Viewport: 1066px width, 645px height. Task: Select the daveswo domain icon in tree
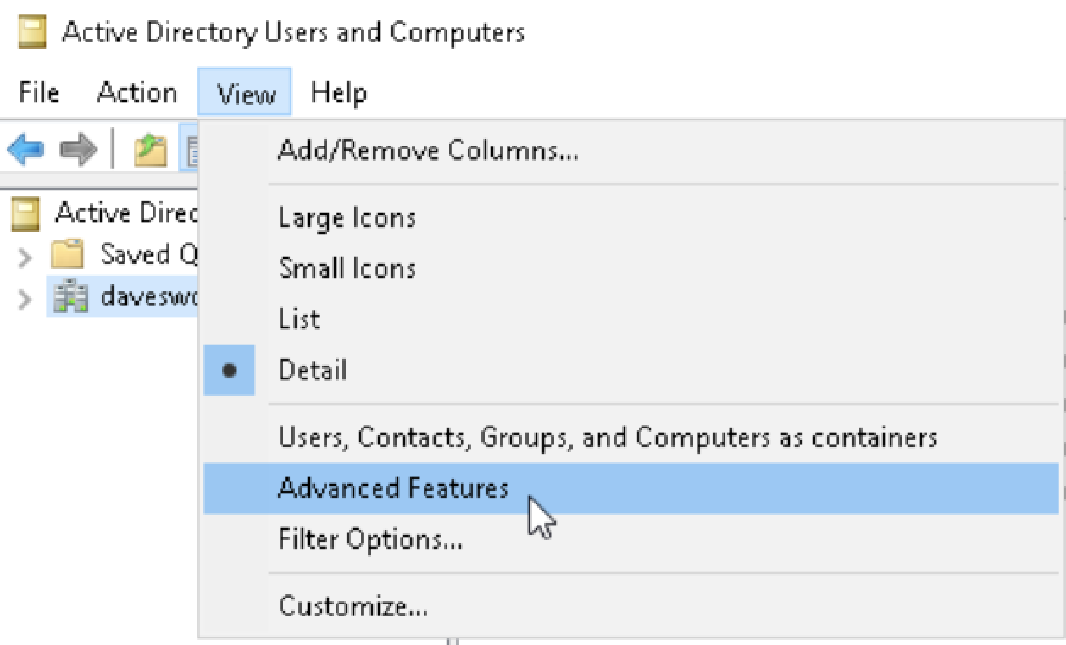coord(70,297)
